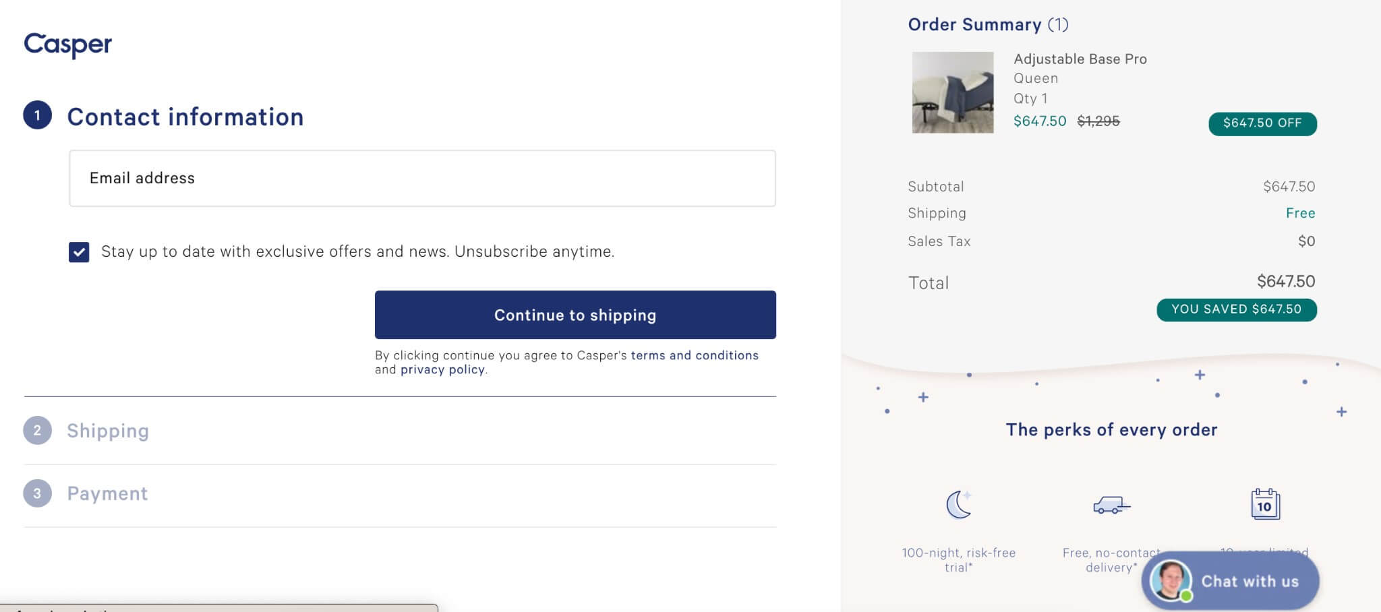Open Casper's terms and conditions

click(x=694, y=355)
